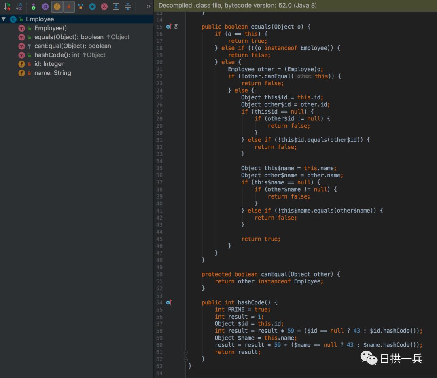The height and width of the screenshot is (378, 437).
Task: Select hashCode(): int in Structure
Action: (57, 55)
